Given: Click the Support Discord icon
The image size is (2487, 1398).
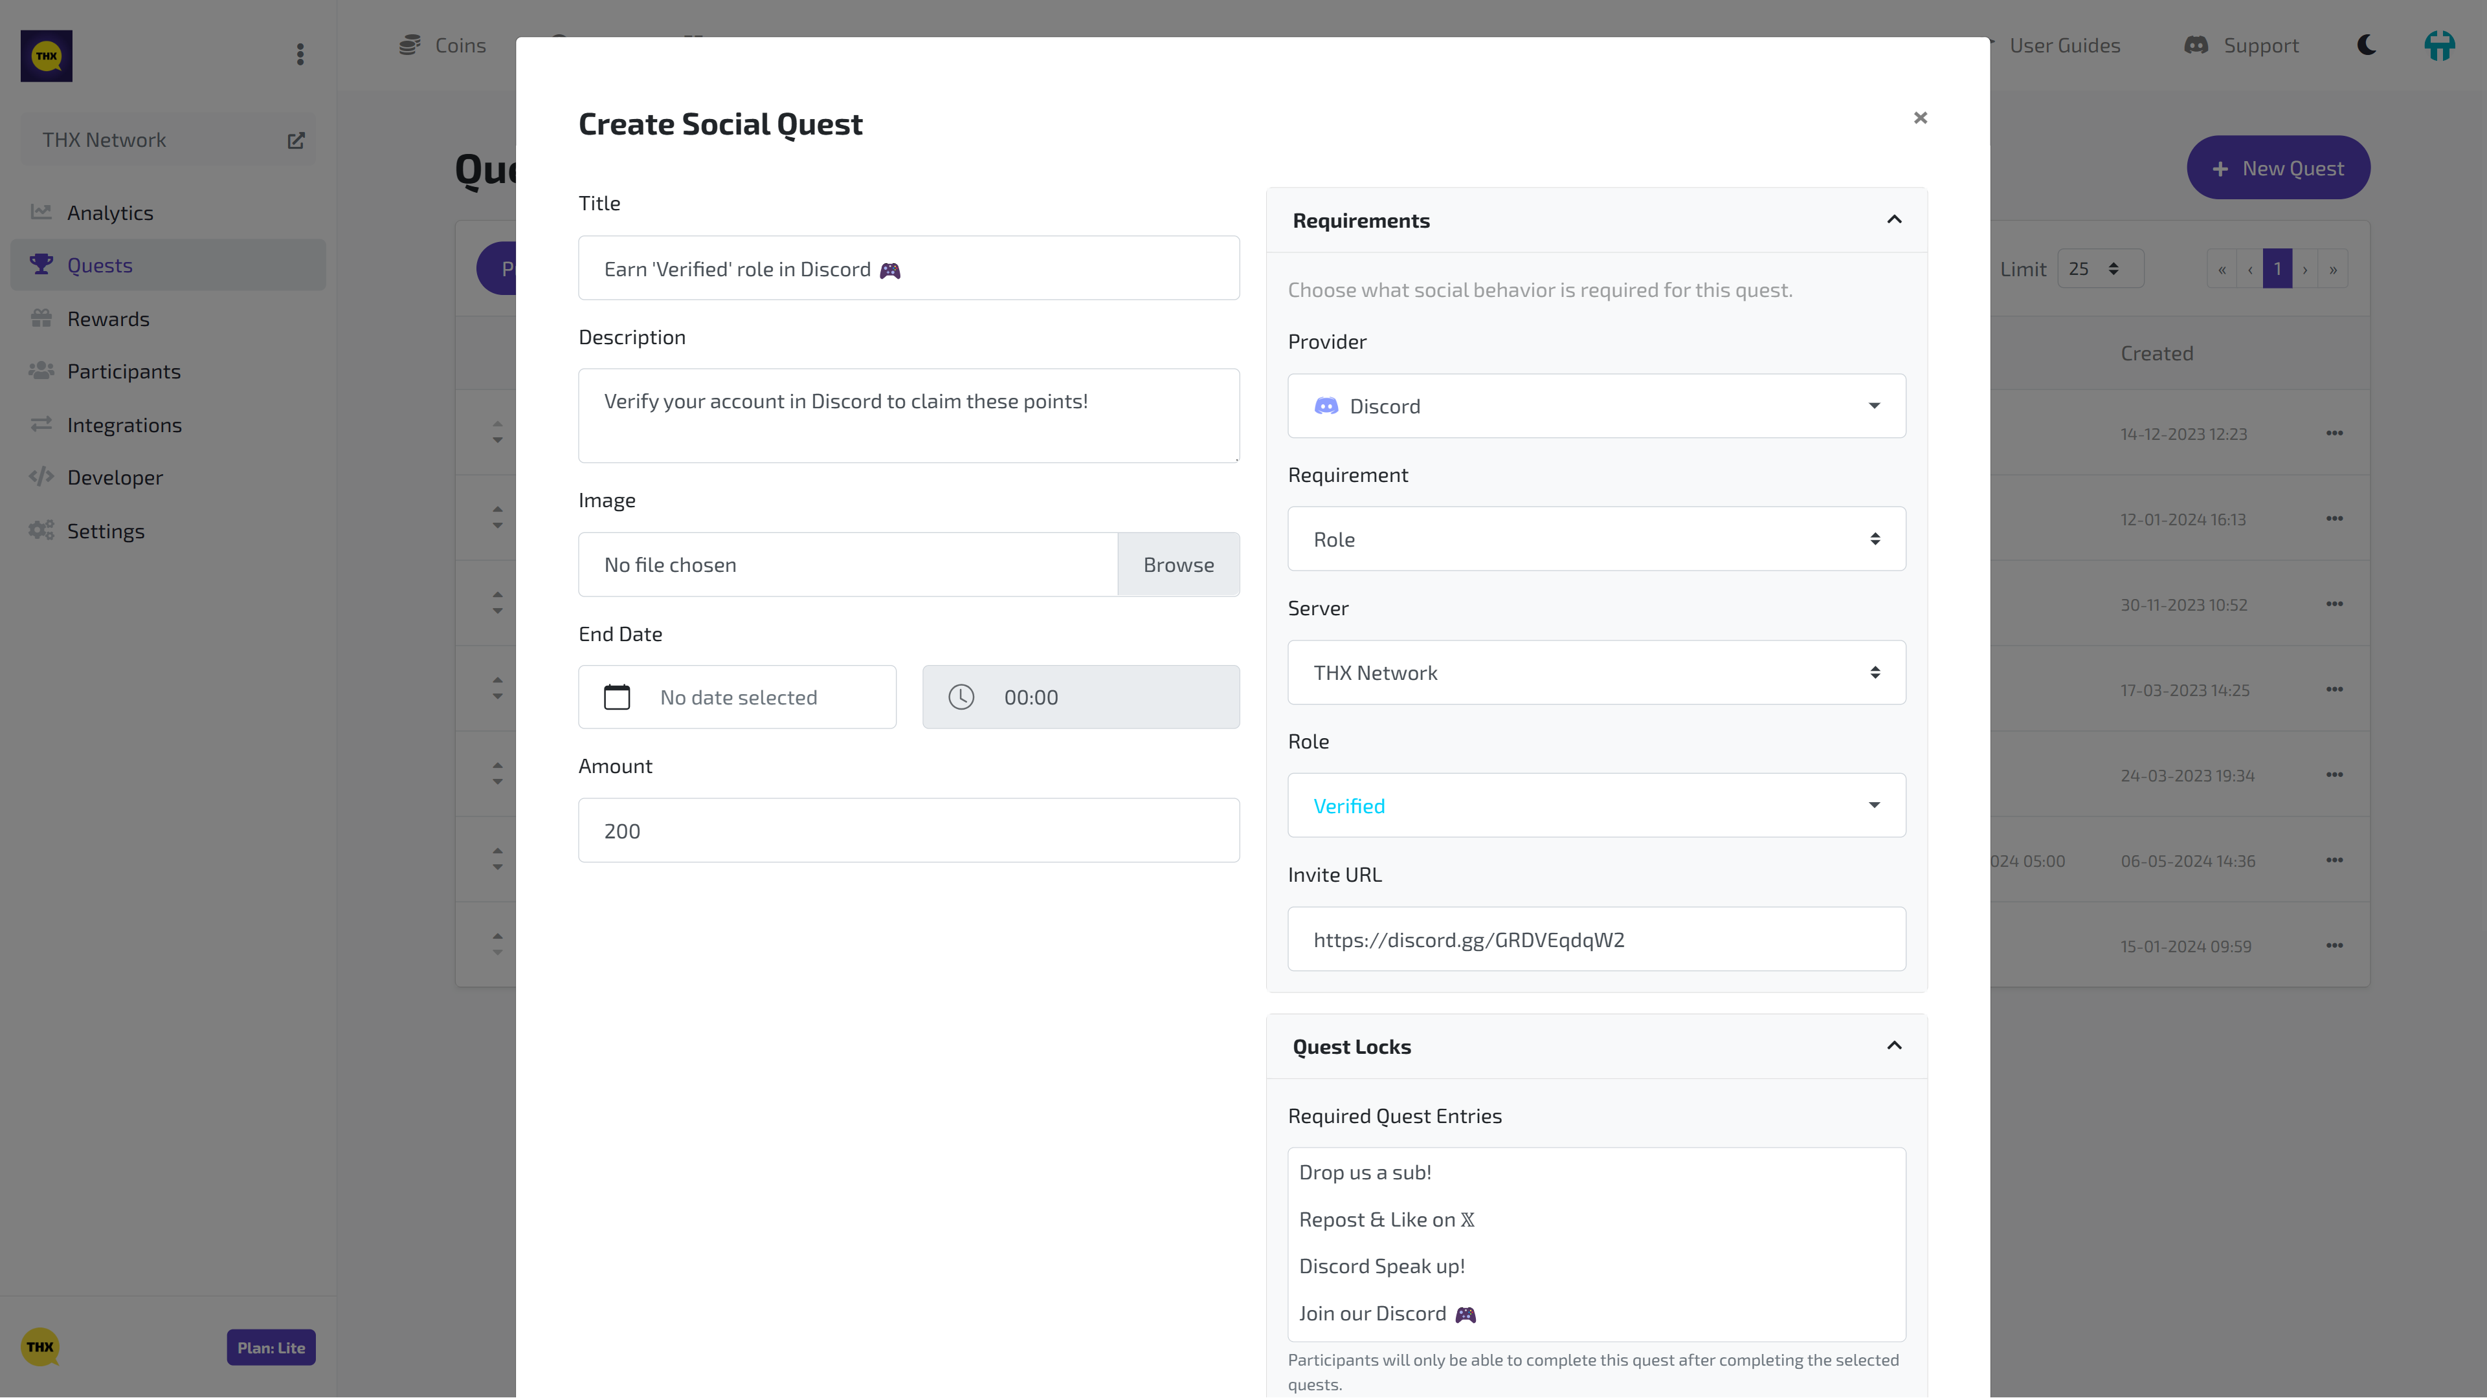Looking at the screenshot, I should coord(2196,45).
